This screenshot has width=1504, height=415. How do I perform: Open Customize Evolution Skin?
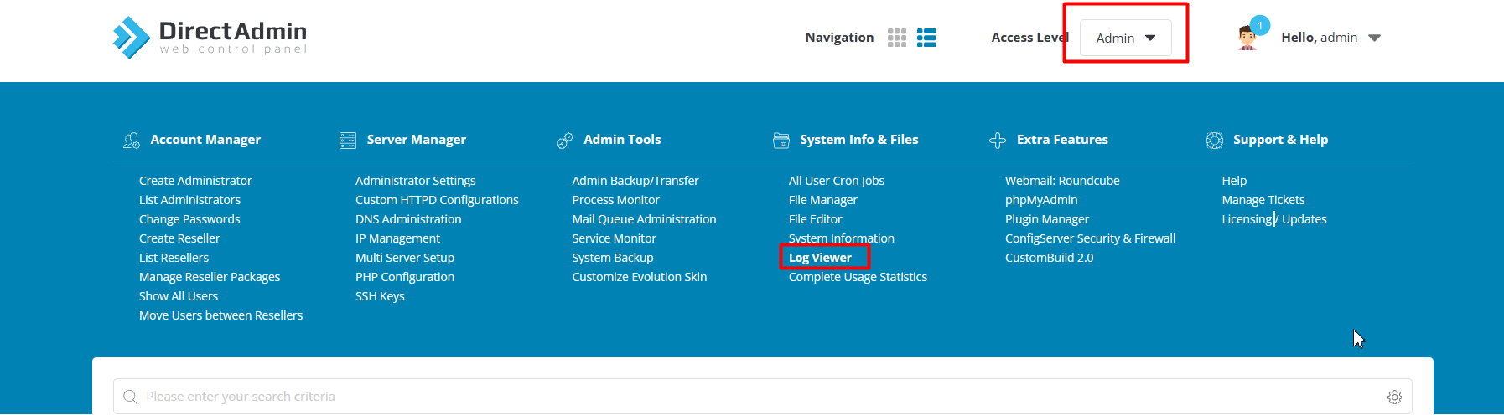pos(640,277)
